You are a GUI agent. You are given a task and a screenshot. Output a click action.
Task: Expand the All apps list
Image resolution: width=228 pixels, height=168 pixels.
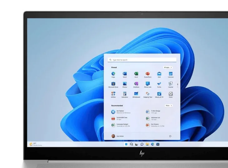[x=168, y=68]
